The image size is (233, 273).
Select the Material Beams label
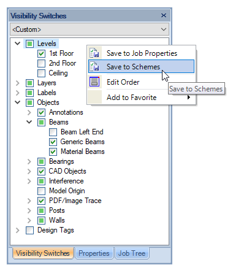pyautogui.click(x=83, y=152)
